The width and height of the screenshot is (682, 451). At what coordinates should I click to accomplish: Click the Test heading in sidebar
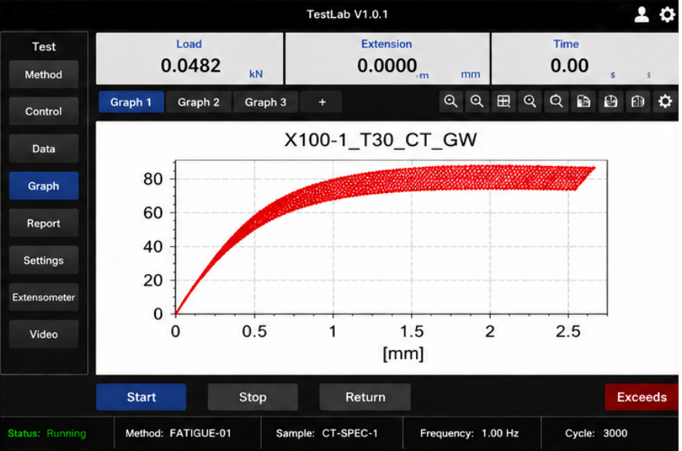(43, 46)
